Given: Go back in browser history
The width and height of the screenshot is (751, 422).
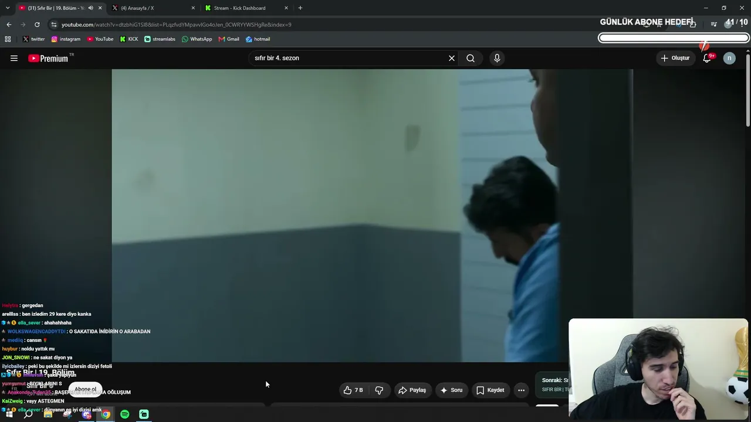Looking at the screenshot, I should pos(9,25).
